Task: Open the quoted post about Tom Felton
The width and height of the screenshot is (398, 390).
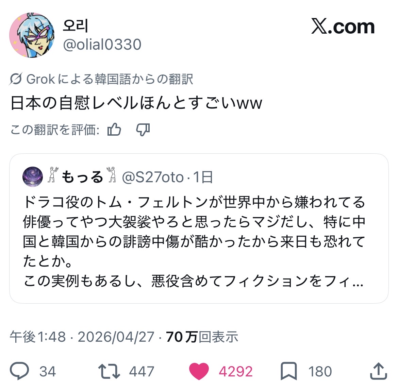Action: pos(199,228)
